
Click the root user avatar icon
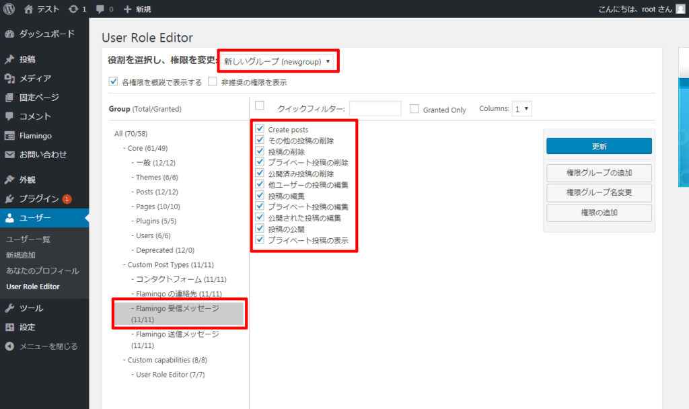[680, 9]
